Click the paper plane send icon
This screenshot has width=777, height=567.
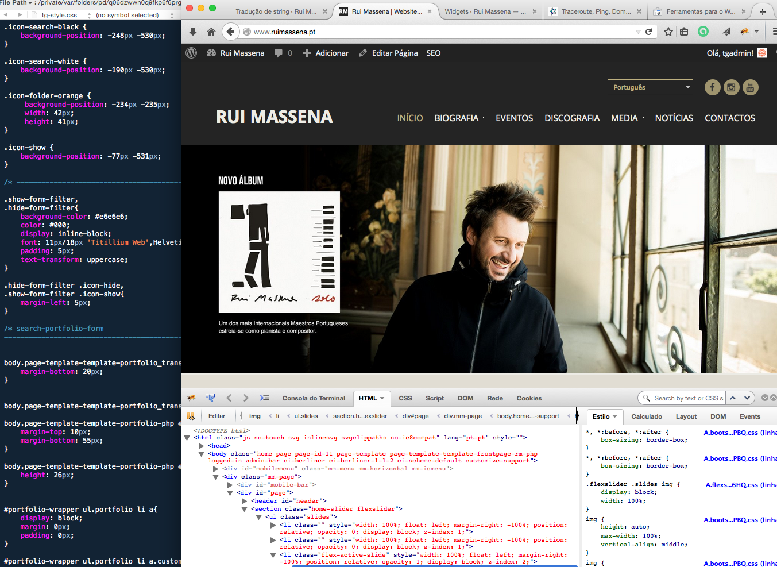click(726, 32)
